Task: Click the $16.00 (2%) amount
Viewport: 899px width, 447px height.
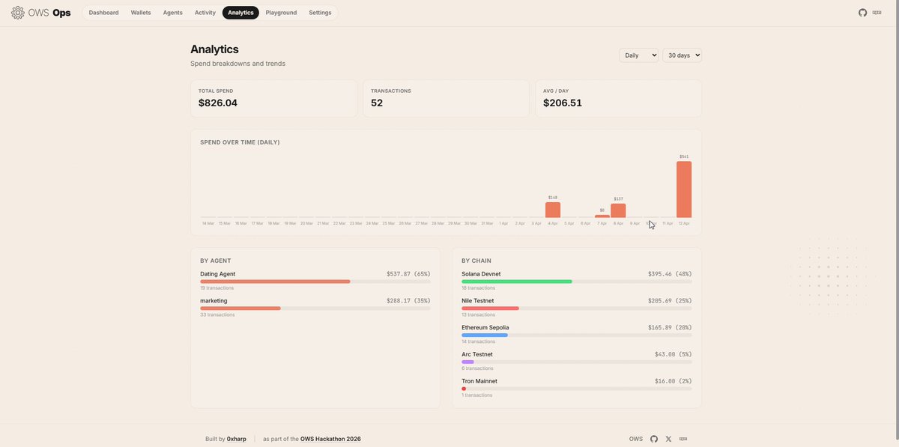Action: (673, 381)
